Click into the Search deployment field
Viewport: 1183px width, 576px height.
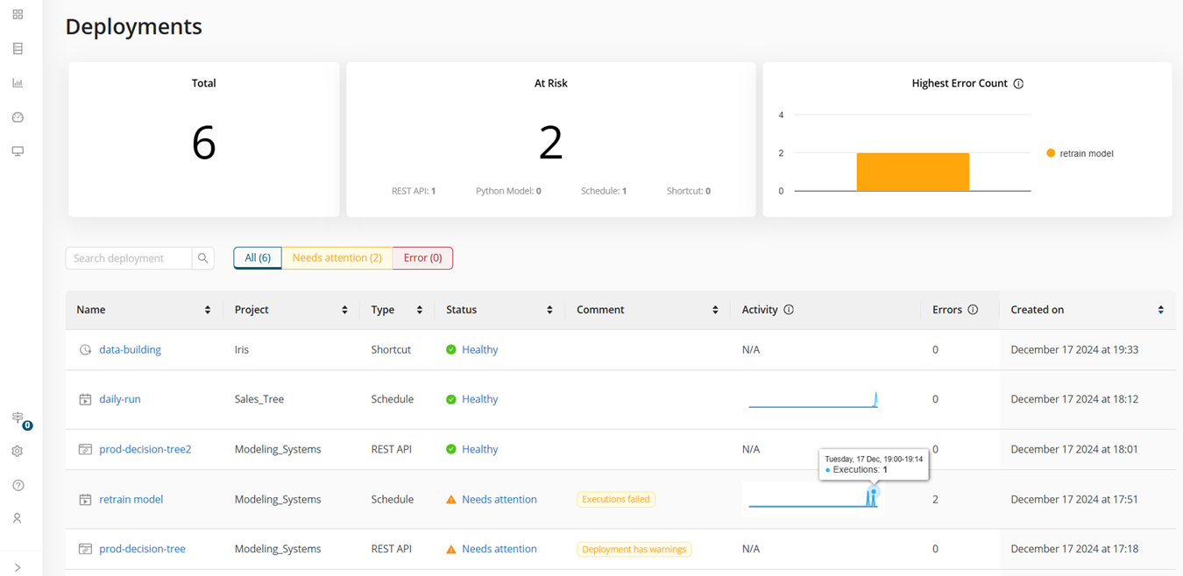tap(129, 258)
